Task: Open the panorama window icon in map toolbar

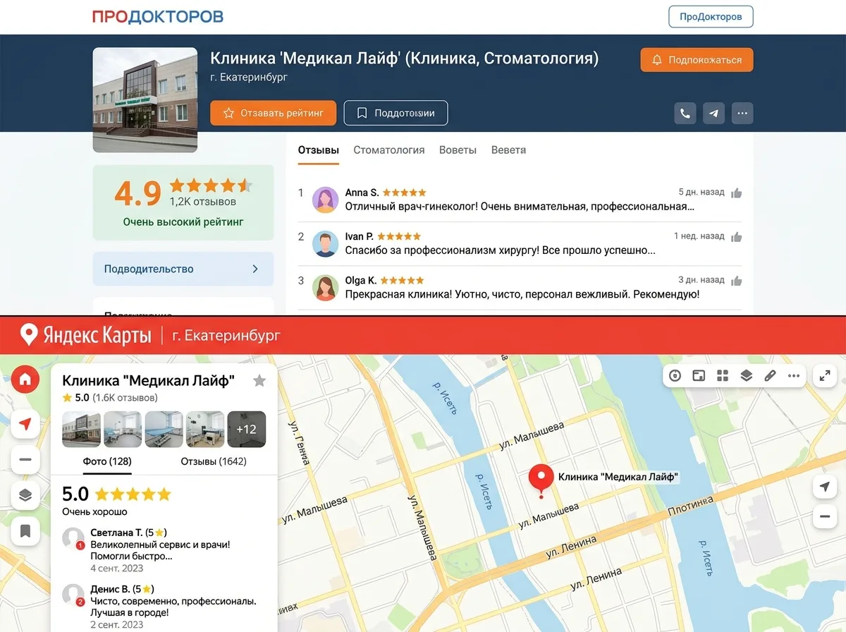Action: [699, 375]
